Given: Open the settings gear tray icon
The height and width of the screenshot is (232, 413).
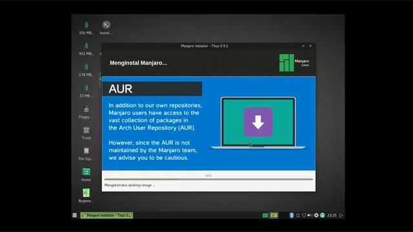Looking at the screenshot, I should [x=316, y=215].
